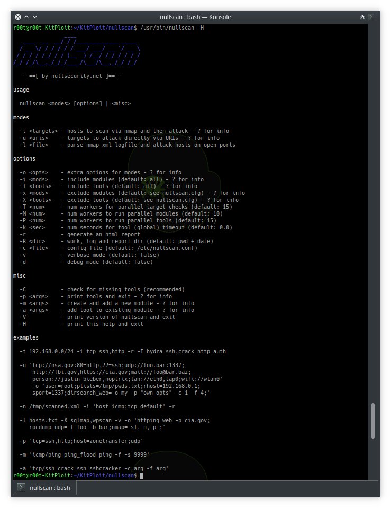391x508 pixels.
Task: Click the 'options' heading
Action: point(24,159)
